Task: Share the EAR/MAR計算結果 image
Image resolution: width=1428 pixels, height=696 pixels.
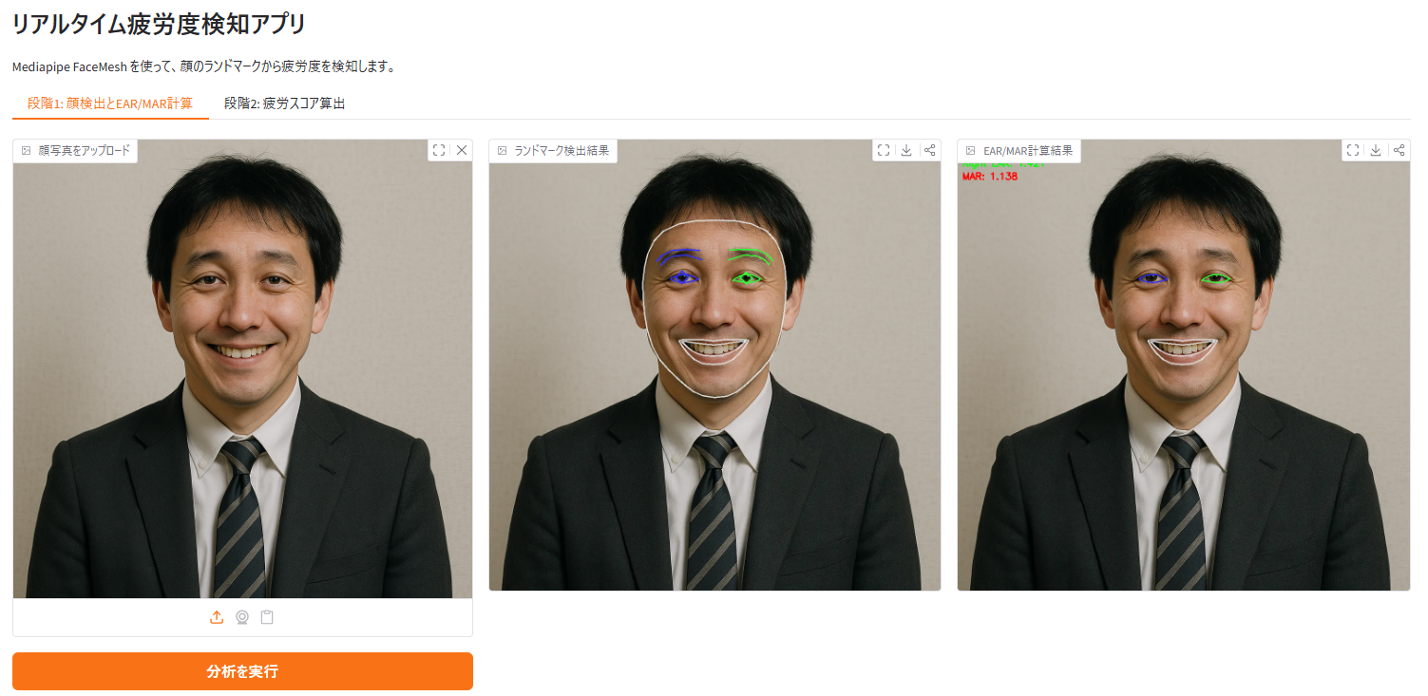Action: point(1399,149)
